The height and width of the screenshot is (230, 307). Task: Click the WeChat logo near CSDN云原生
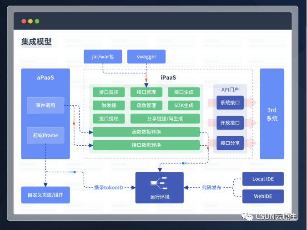247,216
